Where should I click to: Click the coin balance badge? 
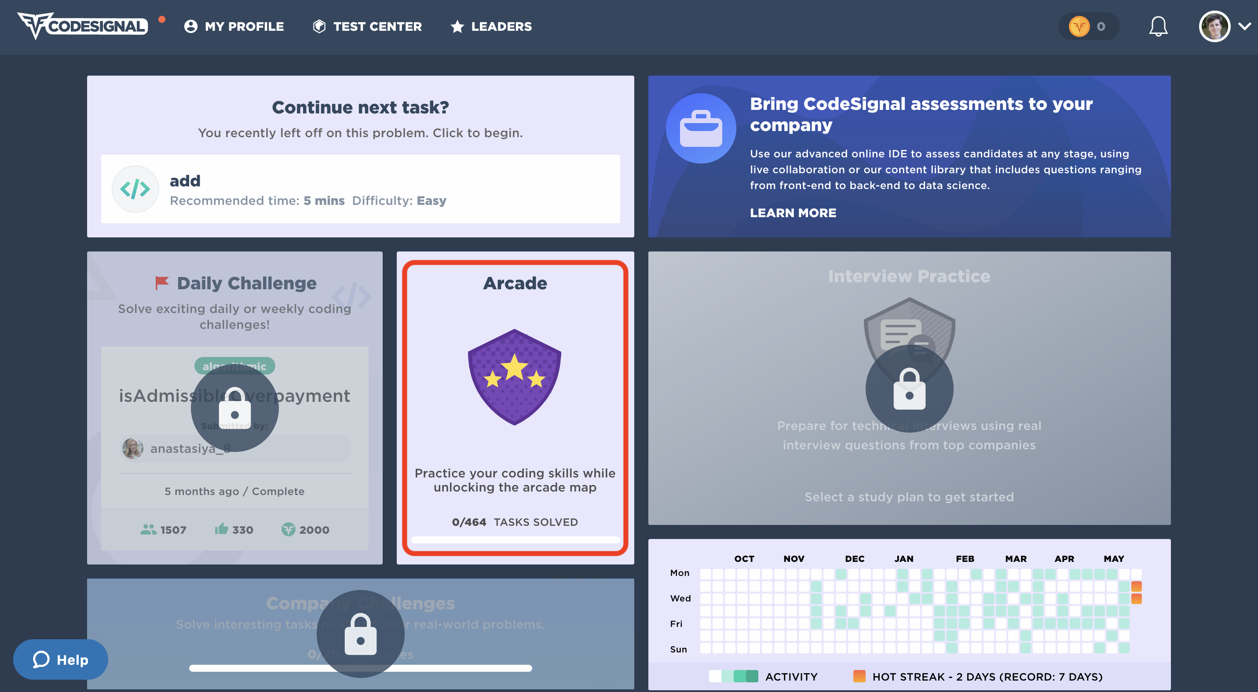[1088, 26]
